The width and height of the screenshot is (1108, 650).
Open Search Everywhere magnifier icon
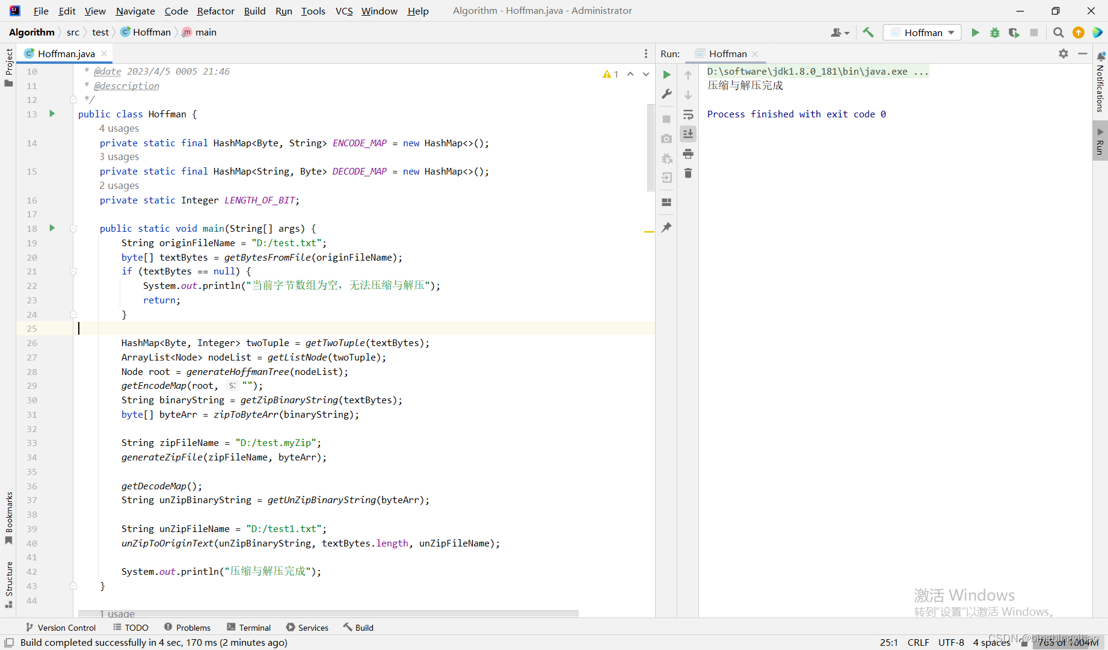(1059, 32)
